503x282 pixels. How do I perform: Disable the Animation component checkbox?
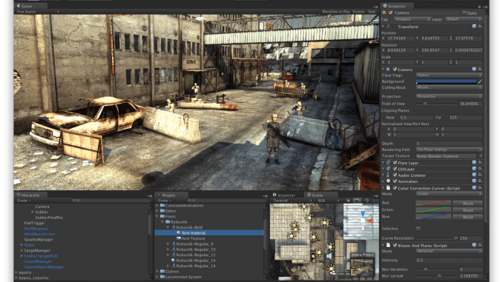coord(395,181)
